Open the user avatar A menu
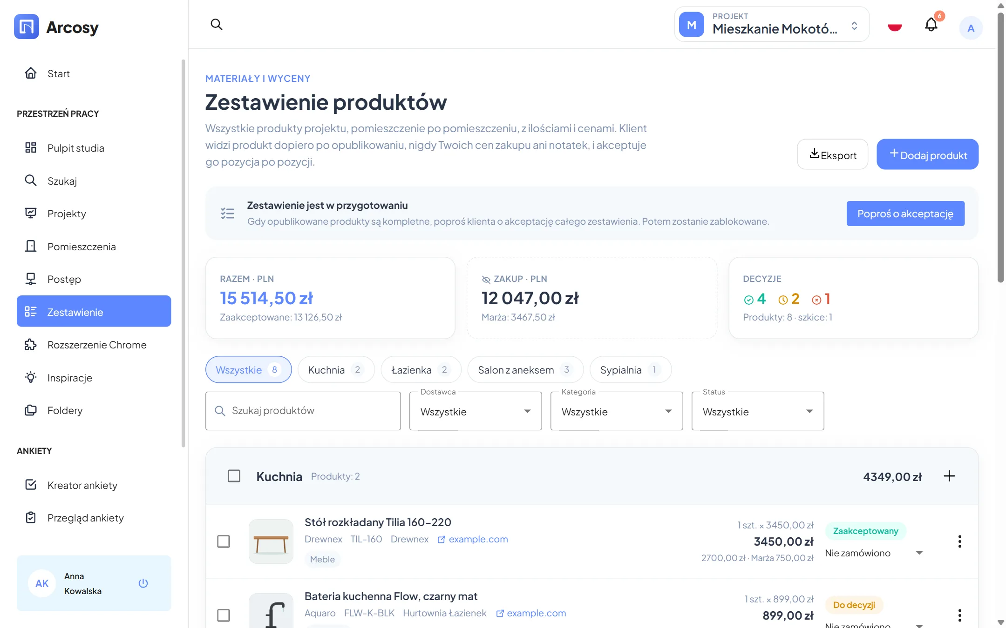This screenshot has width=1006, height=628. click(x=971, y=28)
